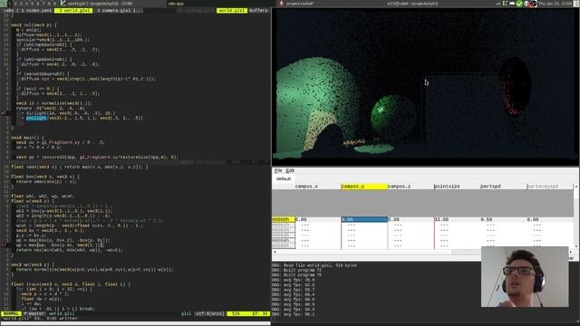Select the default tab in the tracker
This screenshot has width=580, height=326.
pos(284,178)
